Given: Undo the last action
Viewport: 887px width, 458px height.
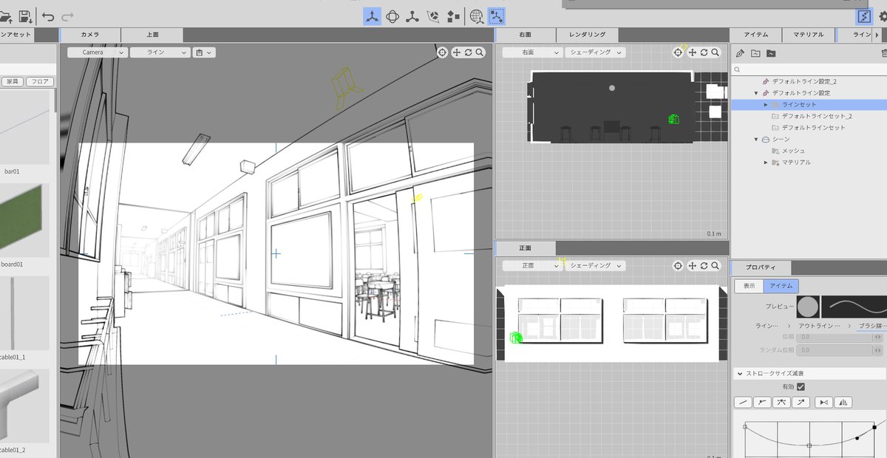Looking at the screenshot, I should (48, 16).
